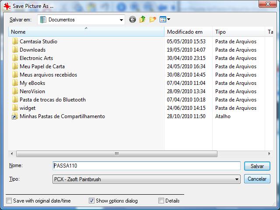Select the widget folder
The image size is (280, 210).
coord(28,108)
